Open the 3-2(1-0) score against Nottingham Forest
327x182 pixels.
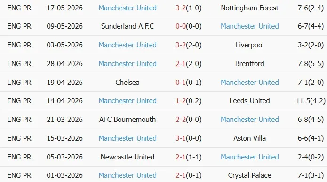(x=189, y=8)
